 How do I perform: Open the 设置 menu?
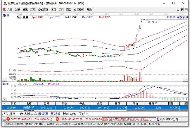point(53,10)
